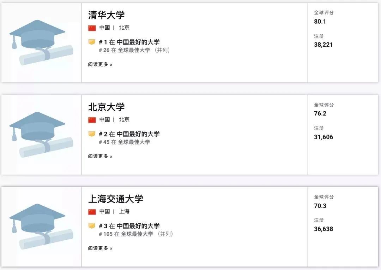Click the gold badge icon beside #2 ranking
The image size is (381, 270).
click(x=92, y=134)
